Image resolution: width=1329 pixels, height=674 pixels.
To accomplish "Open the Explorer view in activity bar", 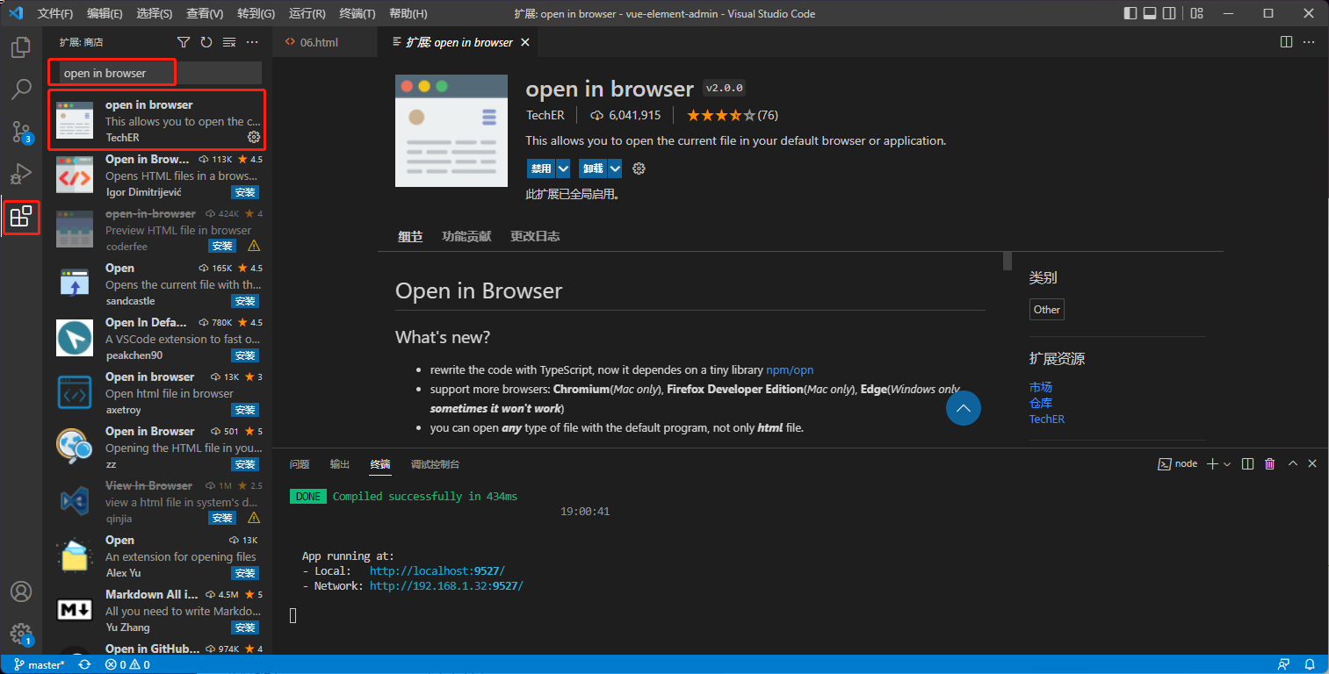I will 21,47.
